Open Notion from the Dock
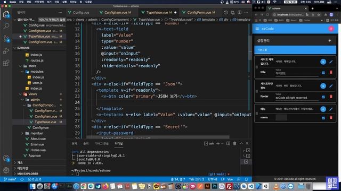This screenshot has height=191, width=341. coord(149,186)
